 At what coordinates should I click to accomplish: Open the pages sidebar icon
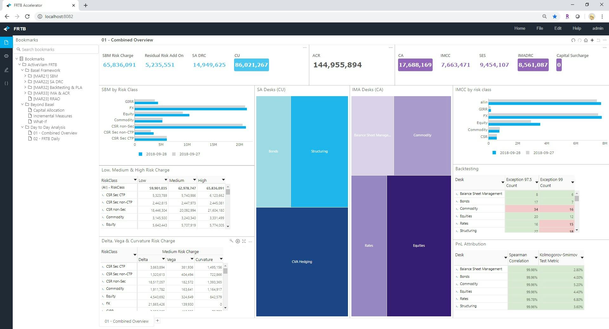click(6, 42)
